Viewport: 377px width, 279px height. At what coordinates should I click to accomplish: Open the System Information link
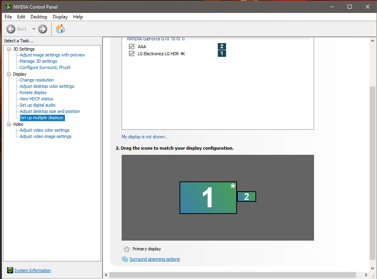point(32,270)
